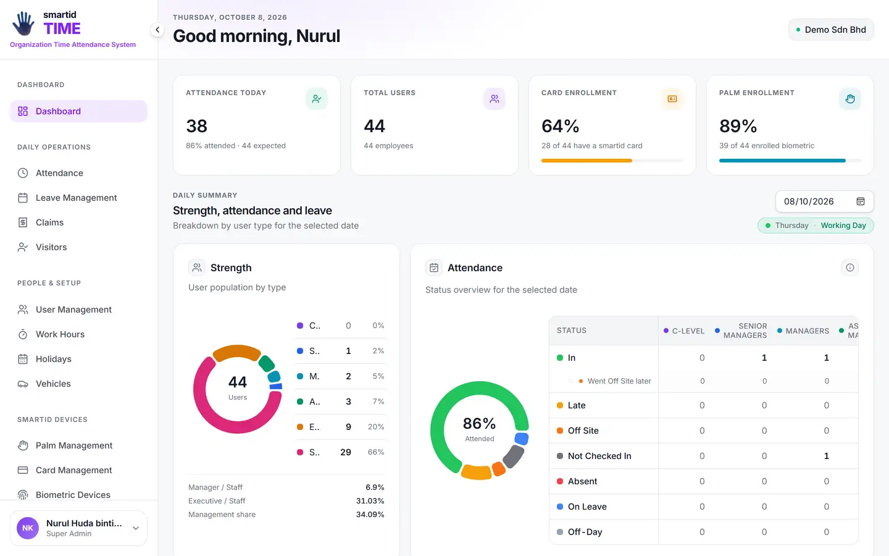Click the smartid TIME hand logo
The width and height of the screenshot is (889, 556).
(23, 23)
